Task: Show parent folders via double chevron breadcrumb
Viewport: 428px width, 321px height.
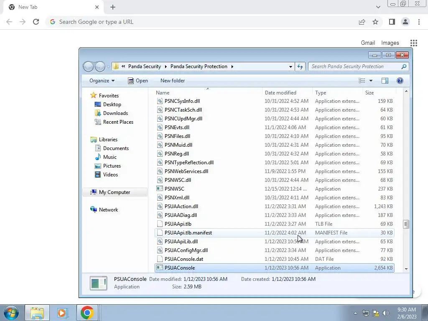Action: pos(123,66)
